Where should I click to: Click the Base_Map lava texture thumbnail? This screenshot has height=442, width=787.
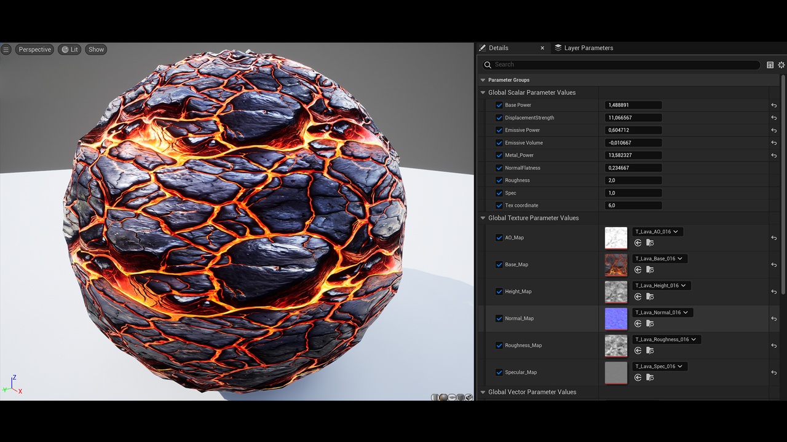click(x=616, y=265)
